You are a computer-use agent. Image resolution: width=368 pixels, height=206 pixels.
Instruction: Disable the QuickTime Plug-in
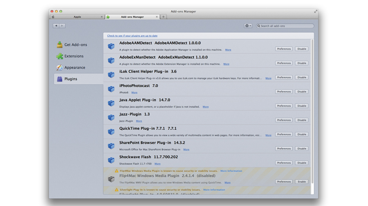point(302,134)
